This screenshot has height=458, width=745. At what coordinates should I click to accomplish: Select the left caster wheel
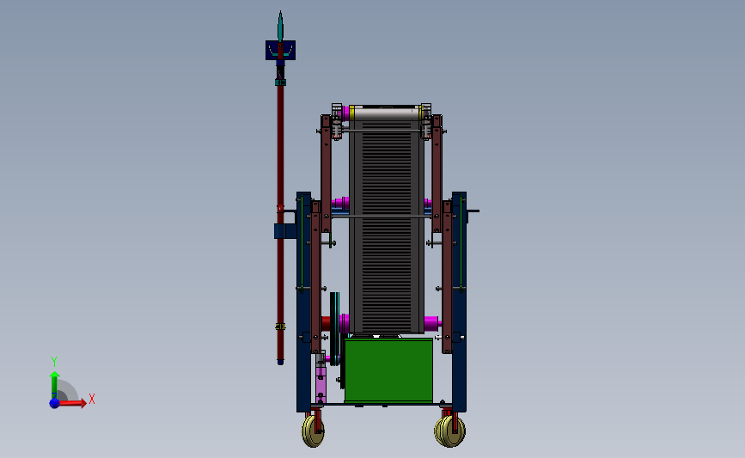click(x=313, y=431)
